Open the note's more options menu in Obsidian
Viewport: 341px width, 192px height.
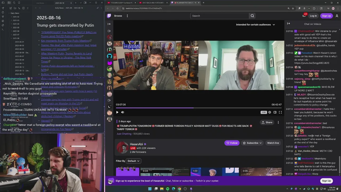tap(101, 8)
